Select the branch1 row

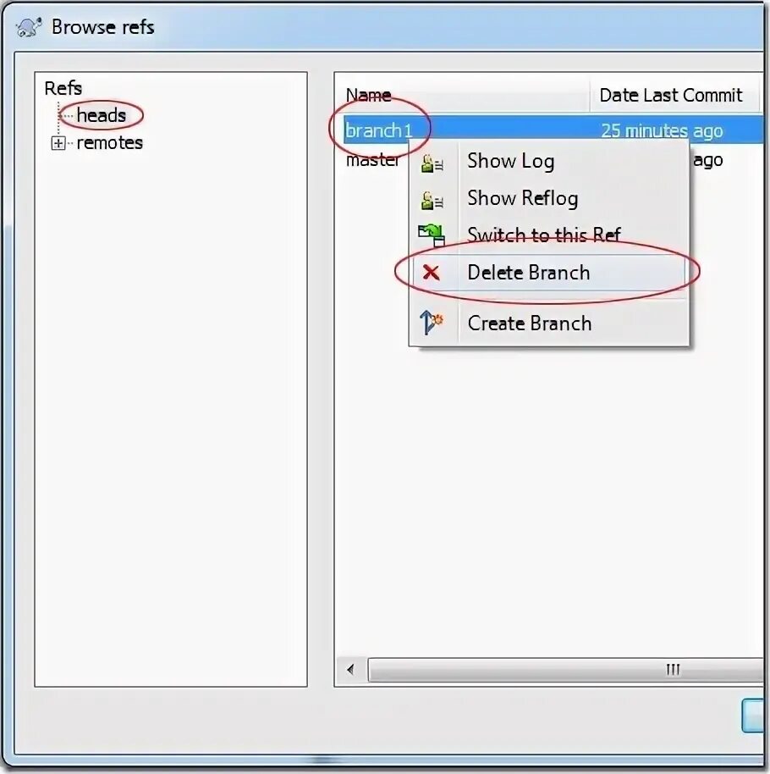click(x=553, y=130)
